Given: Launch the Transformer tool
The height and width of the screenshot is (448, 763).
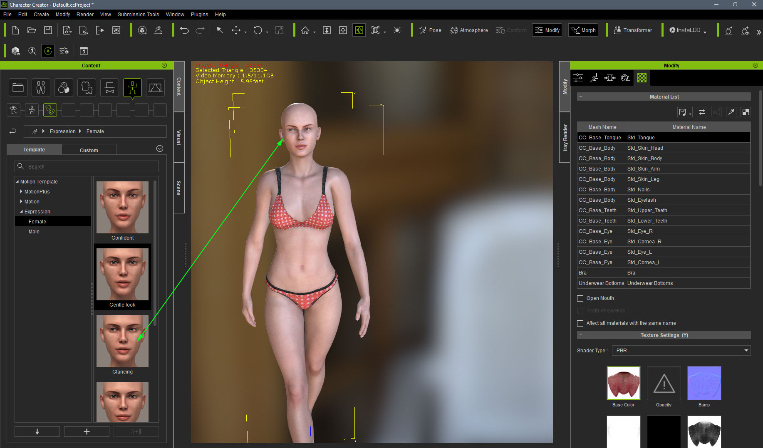Looking at the screenshot, I should click(633, 30).
